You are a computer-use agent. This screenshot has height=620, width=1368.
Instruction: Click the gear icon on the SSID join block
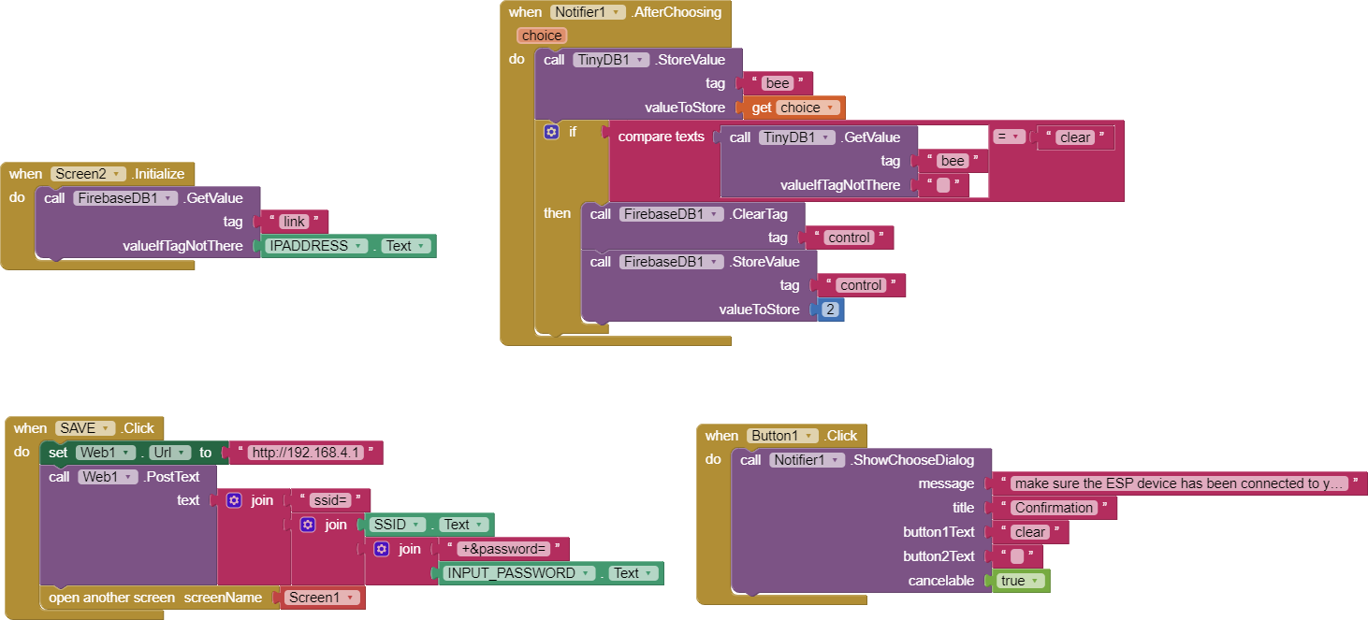pyautogui.click(x=307, y=524)
